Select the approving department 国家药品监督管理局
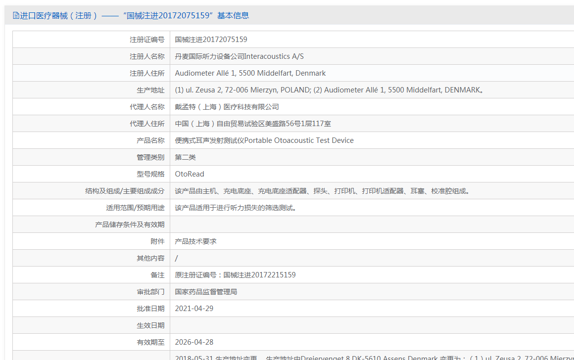This screenshot has height=360, width=574. (x=206, y=292)
